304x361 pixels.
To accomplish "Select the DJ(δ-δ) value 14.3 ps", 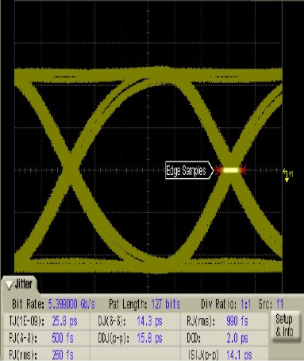I will pos(149,321).
